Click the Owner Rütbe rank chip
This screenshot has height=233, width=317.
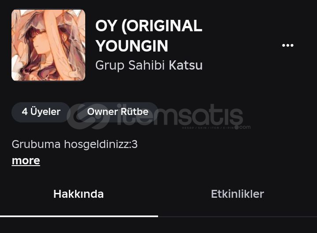click(118, 112)
